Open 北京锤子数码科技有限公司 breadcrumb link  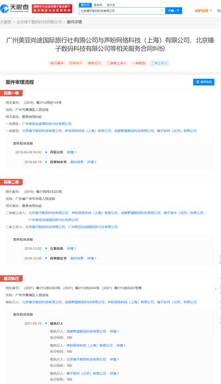39,22
